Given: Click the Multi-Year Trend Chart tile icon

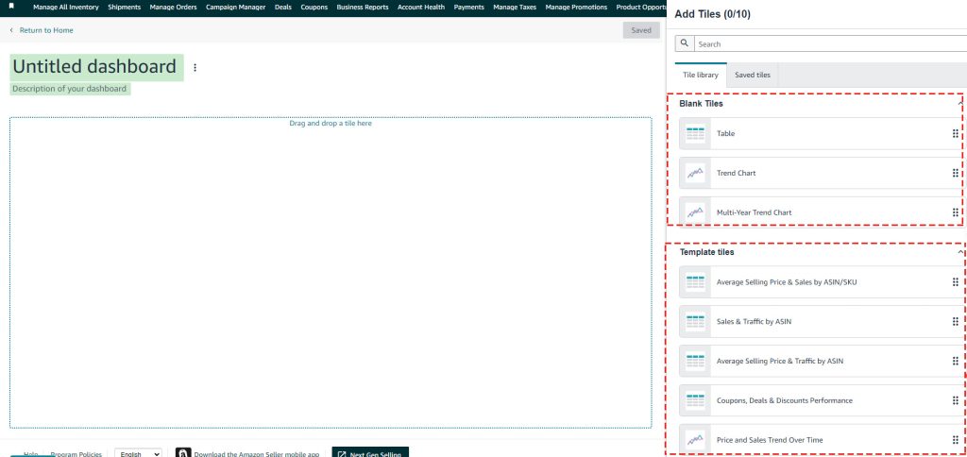Looking at the screenshot, I should click(x=696, y=213).
